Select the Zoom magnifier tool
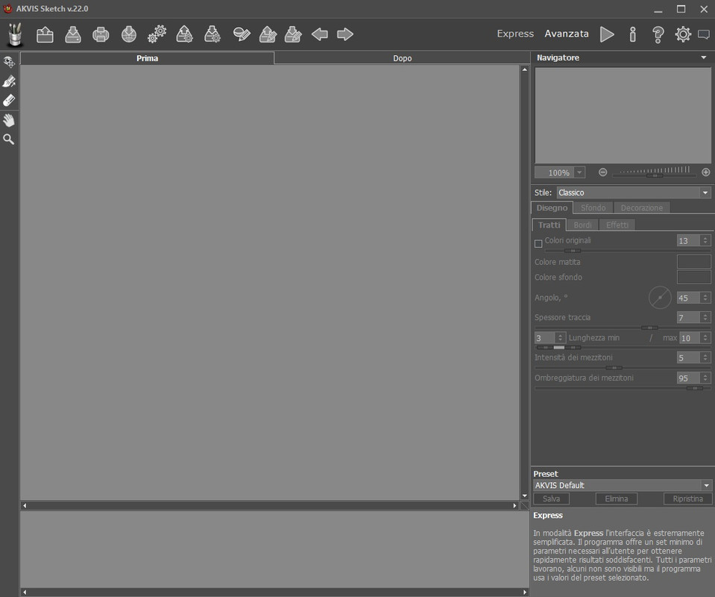Screen dimensions: 715x597 pos(9,140)
